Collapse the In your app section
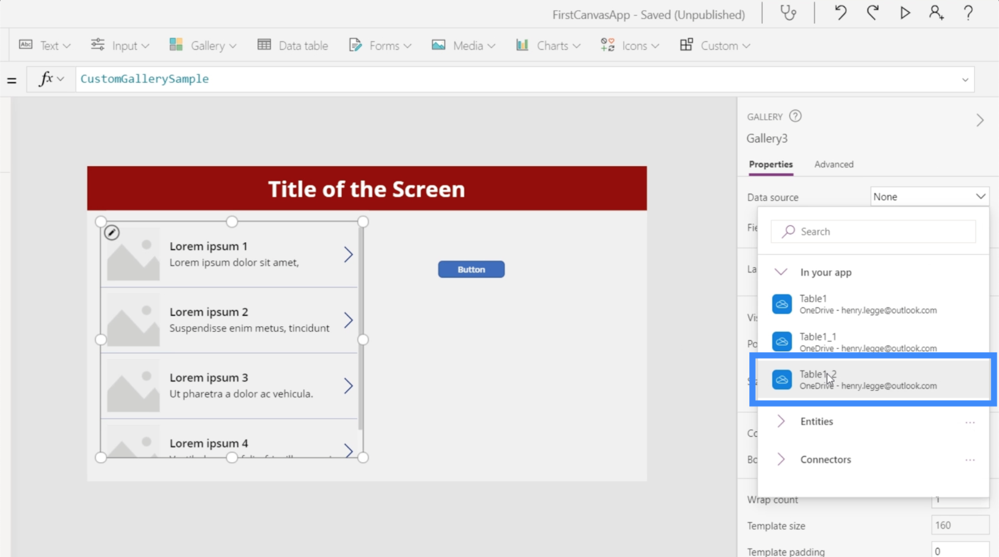Viewport: 999px width, 557px height. click(781, 272)
